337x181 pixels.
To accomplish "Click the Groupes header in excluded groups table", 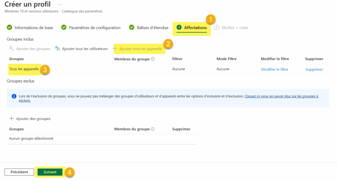I will pos(16,129).
